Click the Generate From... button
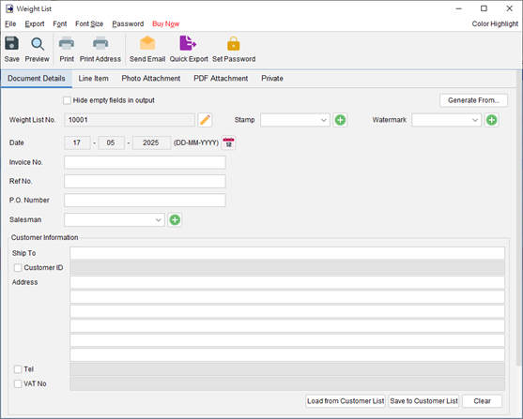 (x=473, y=100)
